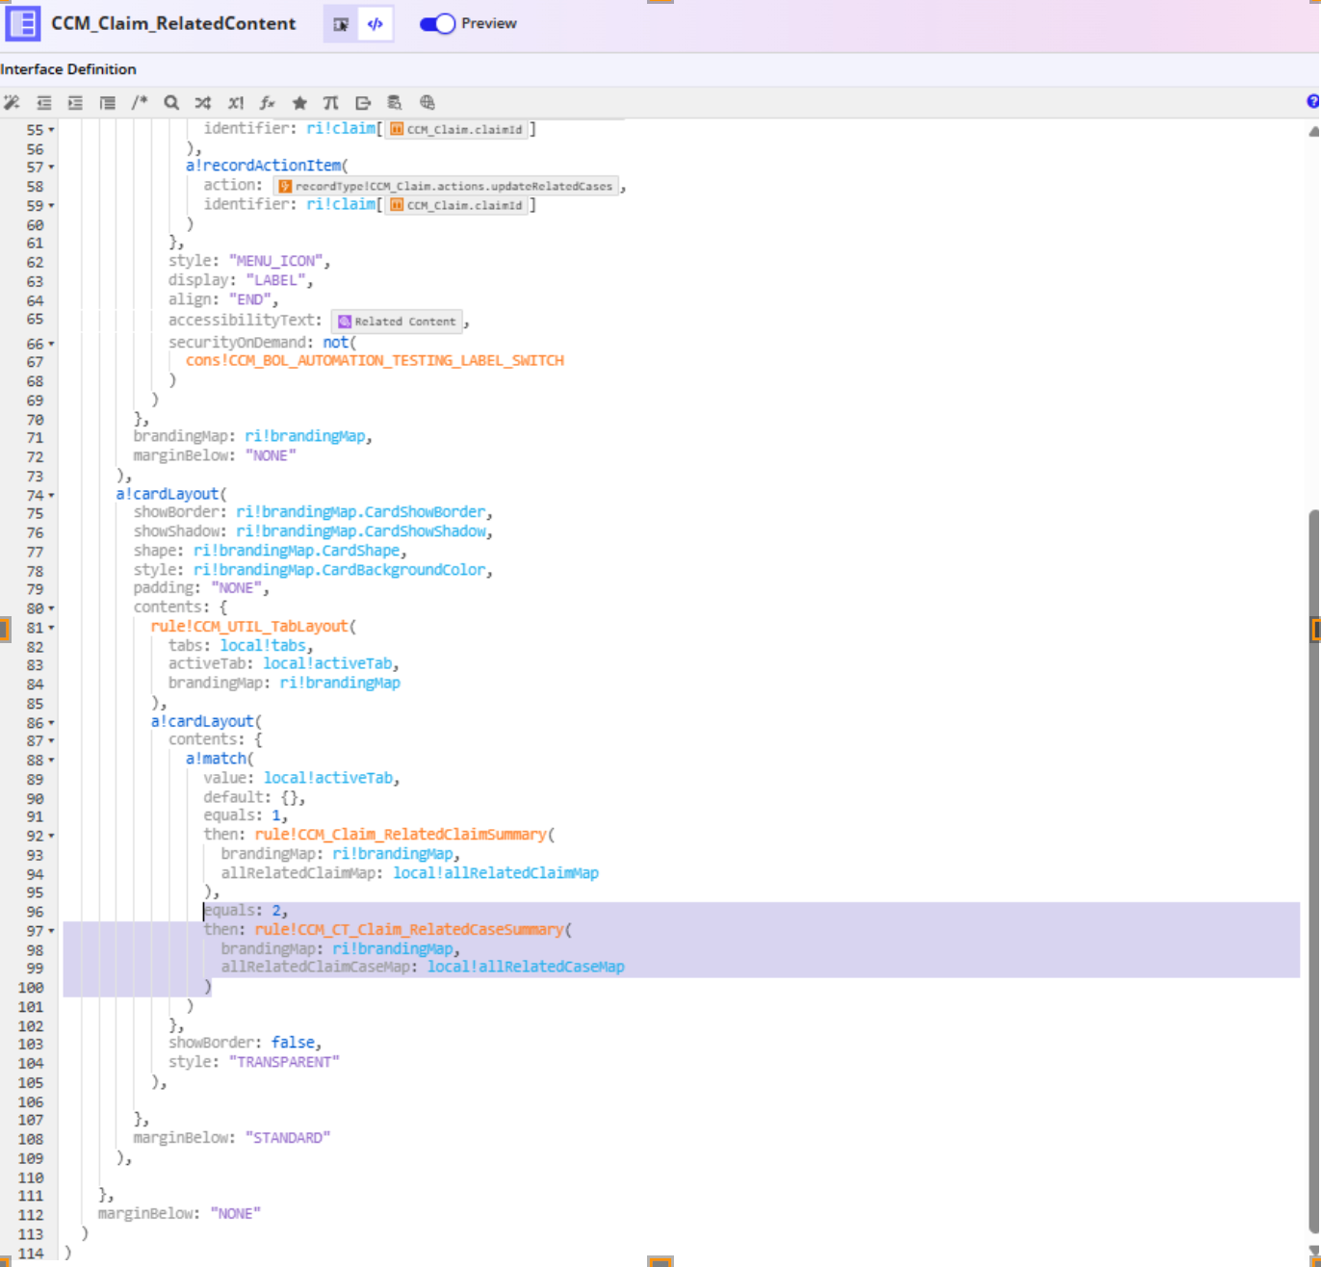Click the x! variable toolbar icon
The width and height of the screenshot is (1321, 1267).
pyautogui.click(x=235, y=103)
